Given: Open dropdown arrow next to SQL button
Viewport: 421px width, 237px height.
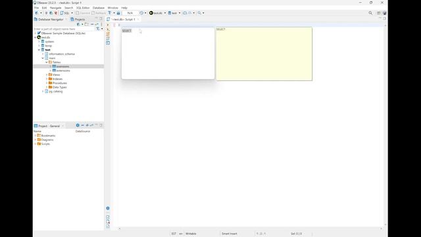Looking at the screenshot, I should tap(72, 13).
